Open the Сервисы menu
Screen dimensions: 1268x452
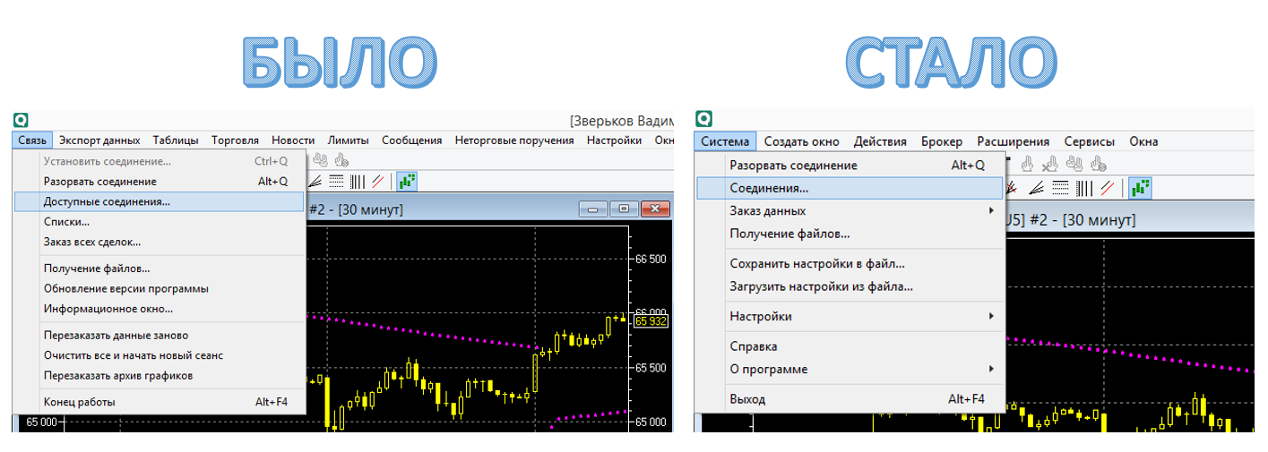click(x=1090, y=141)
